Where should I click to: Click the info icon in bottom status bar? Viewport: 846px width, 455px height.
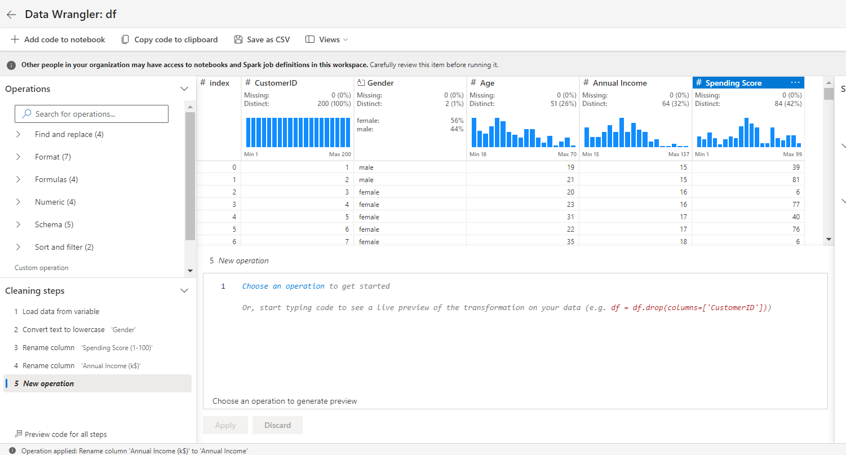[x=12, y=450]
